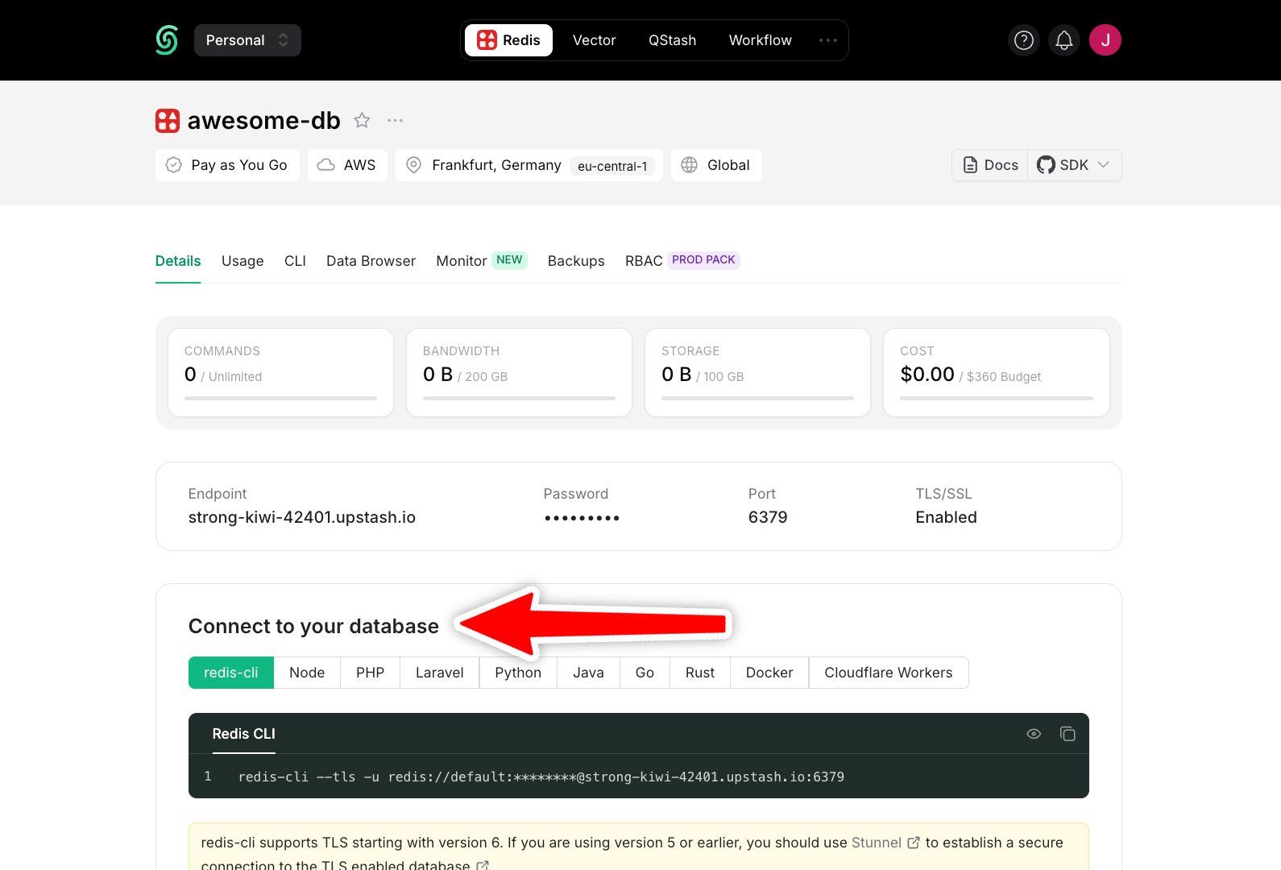Click the PROD PACK badge
The height and width of the screenshot is (870, 1281).
(703, 260)
